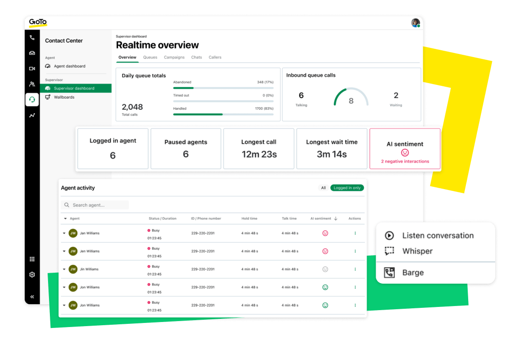The height and width of the screenshot is (338, 508).
Task: Open the Inbox icon in the sidebar
Action: point(32,53)
